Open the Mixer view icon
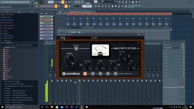Viewport: 194px width, 109px height. tap(106, 6)
